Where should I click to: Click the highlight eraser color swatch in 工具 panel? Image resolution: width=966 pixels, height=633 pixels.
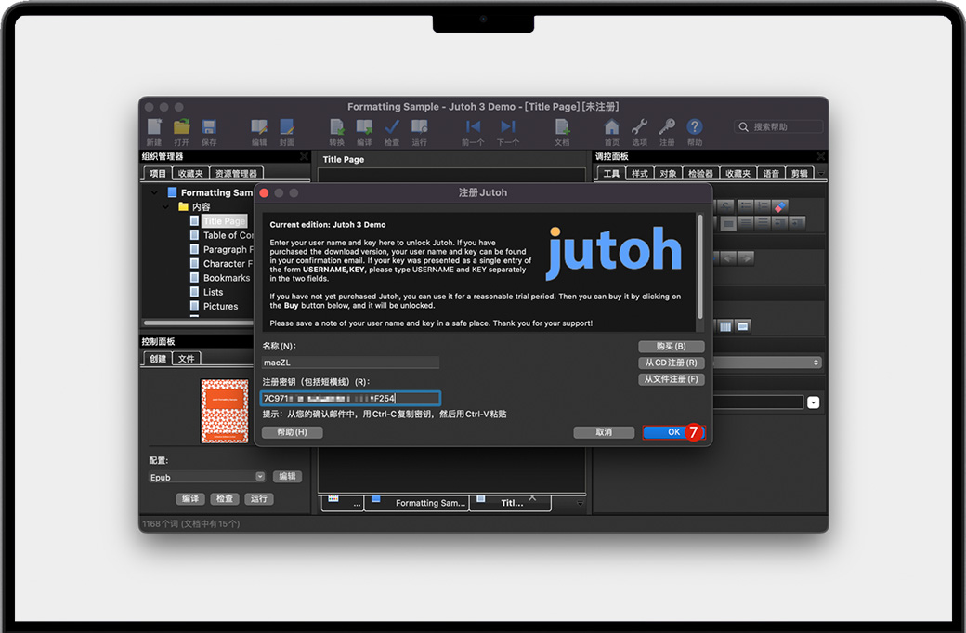tap(779, 205)
